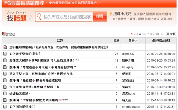Click the 發表人 column header
The width and height of the screenshot is (178, 110).
(x=133, y=41)
